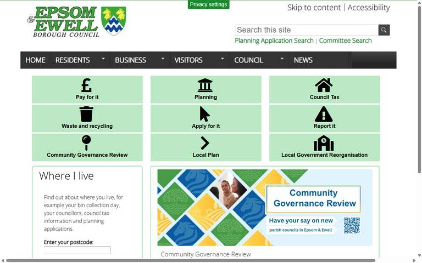This screenshot has height=263, width=422.
Task: Open Apply for it cursor icon
Action: coord(205,114)
